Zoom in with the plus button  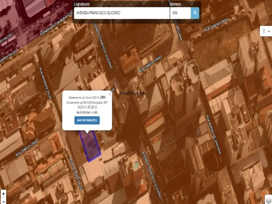pos(3,194)
